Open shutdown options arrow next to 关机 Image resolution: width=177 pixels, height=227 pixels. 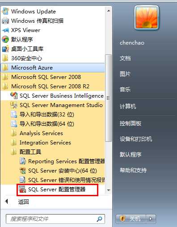151,219
